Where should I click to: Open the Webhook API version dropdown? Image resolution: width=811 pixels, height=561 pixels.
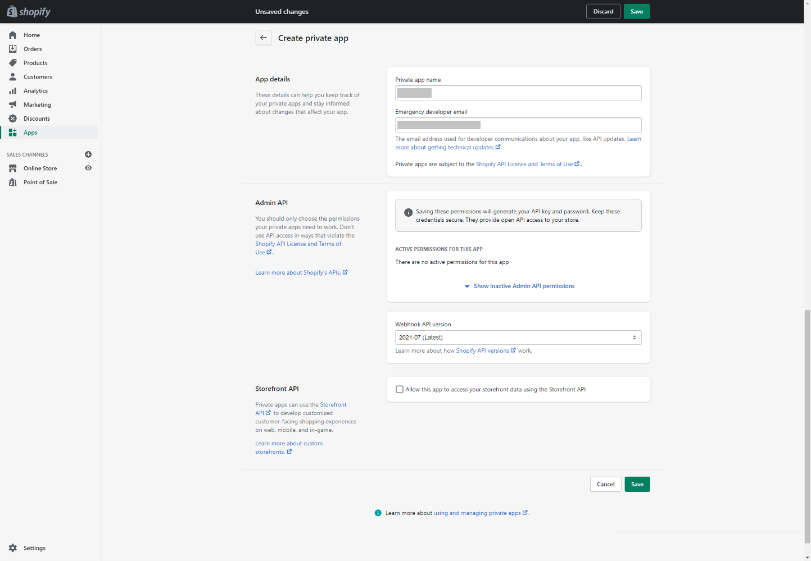pos(518,337)
